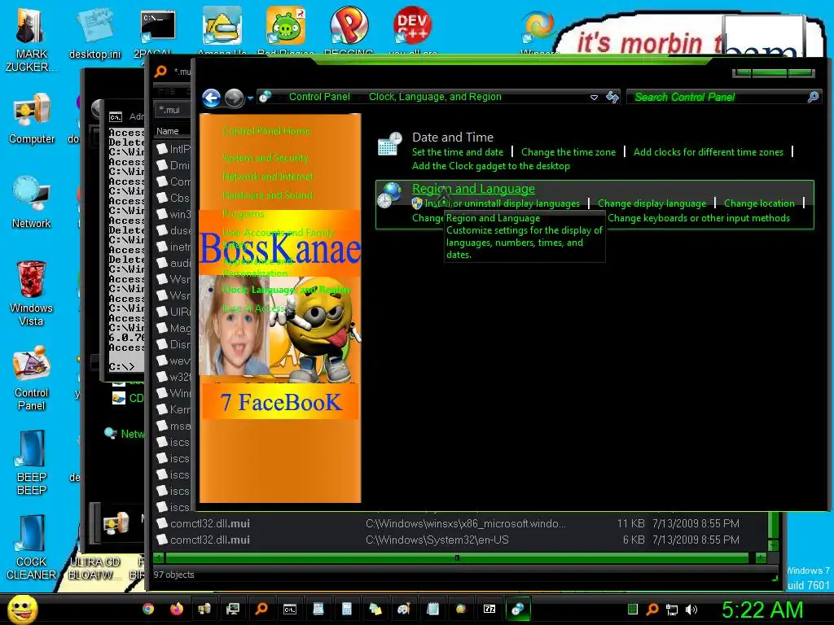
Task: Click the Back arrow in Control Panel
Action: coord(211,98)
